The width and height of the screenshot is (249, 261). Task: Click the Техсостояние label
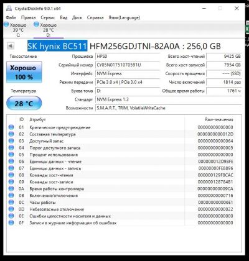(23, 57)
